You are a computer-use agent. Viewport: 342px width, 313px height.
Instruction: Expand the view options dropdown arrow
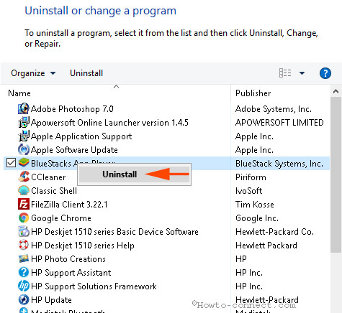(x=302, y=73)
